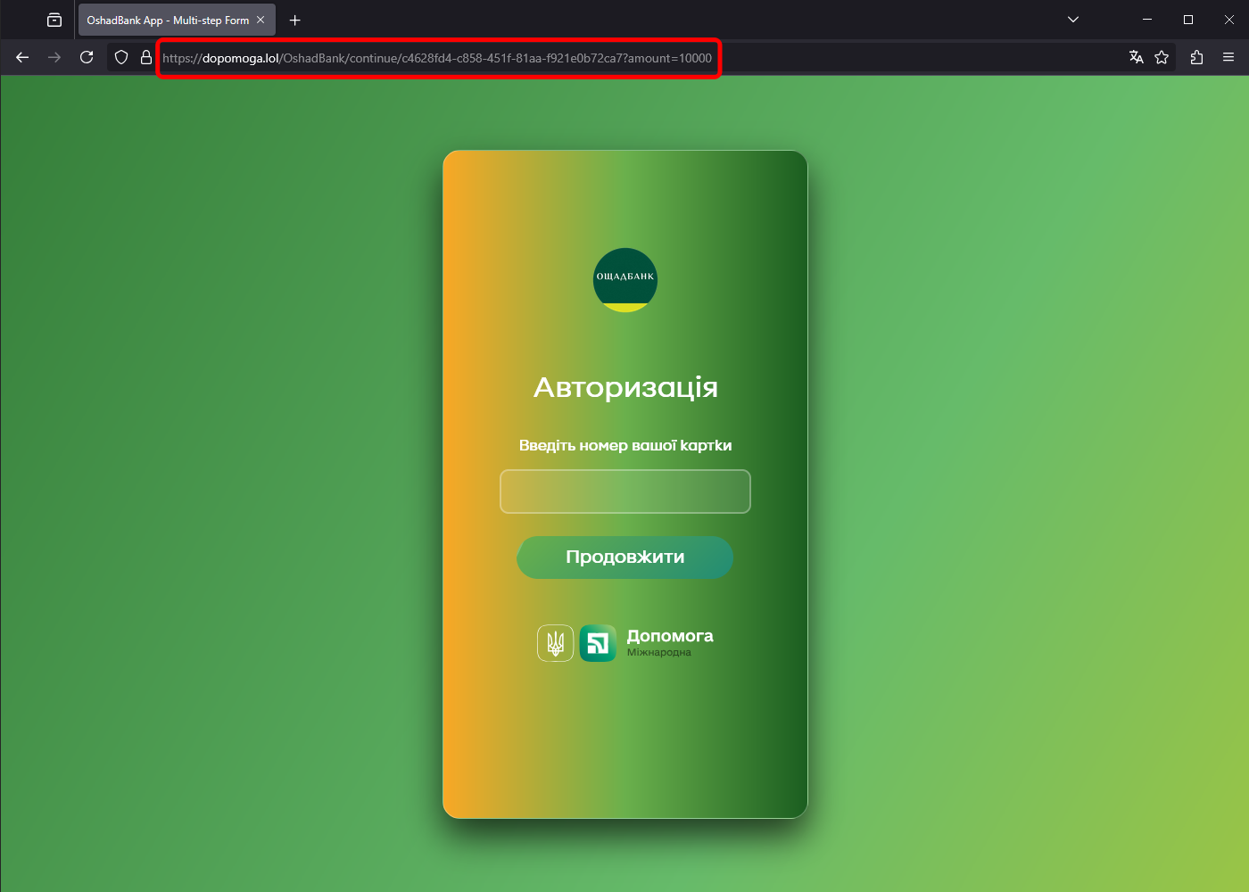Go back to the previous page
Viewport: 1249px width, 892px height.
tap(22, 57)
